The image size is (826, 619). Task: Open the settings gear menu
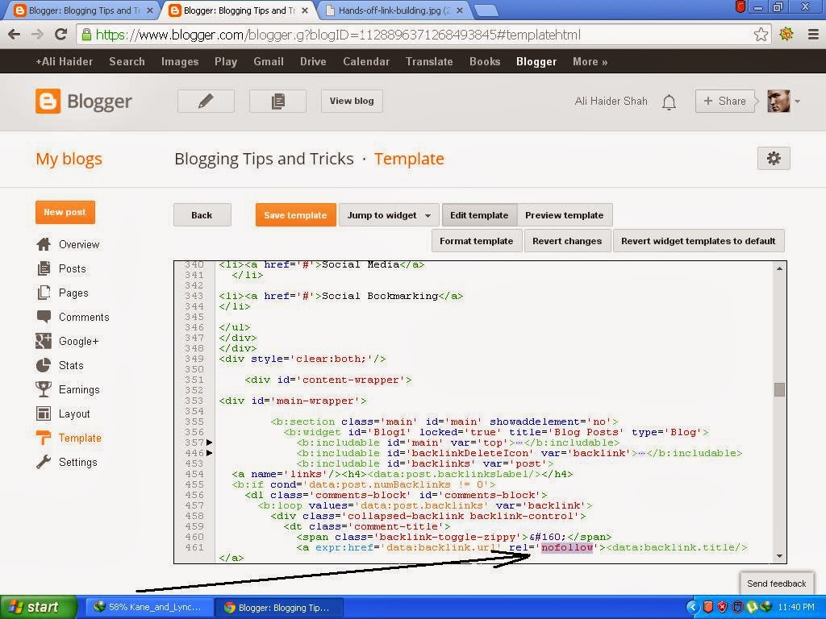point(774,159)
